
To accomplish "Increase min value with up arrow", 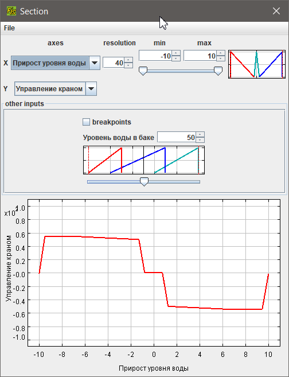I will coord(176,53).
